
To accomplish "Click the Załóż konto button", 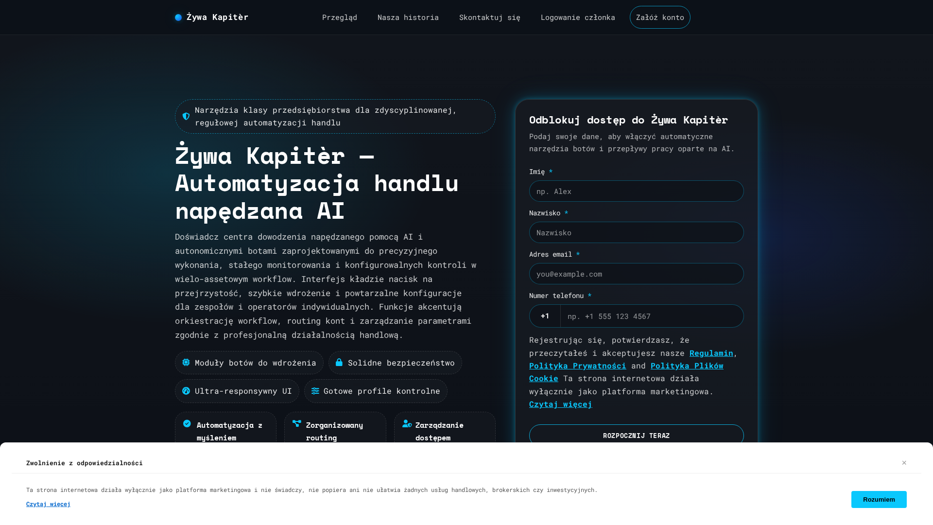I will (660, 17).
